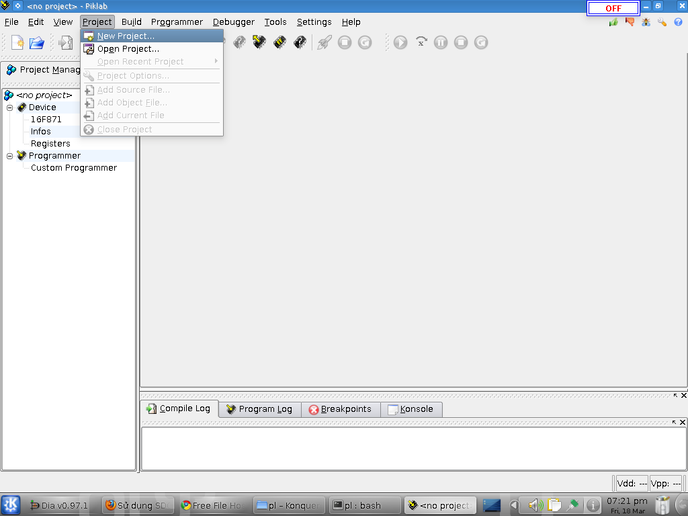Open the Settings menu

click(x=314, y=22)
